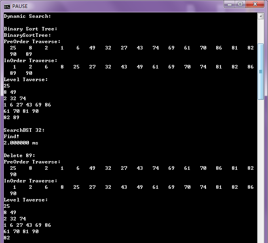
Task: Click the scrollbar track below the thumb
Action: click(260, 171)
